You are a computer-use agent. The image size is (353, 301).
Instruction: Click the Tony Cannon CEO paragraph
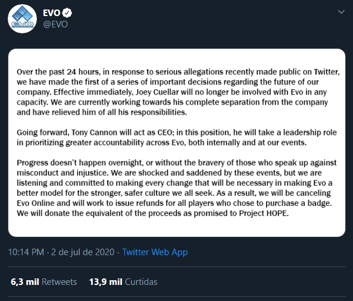point(177,137)
